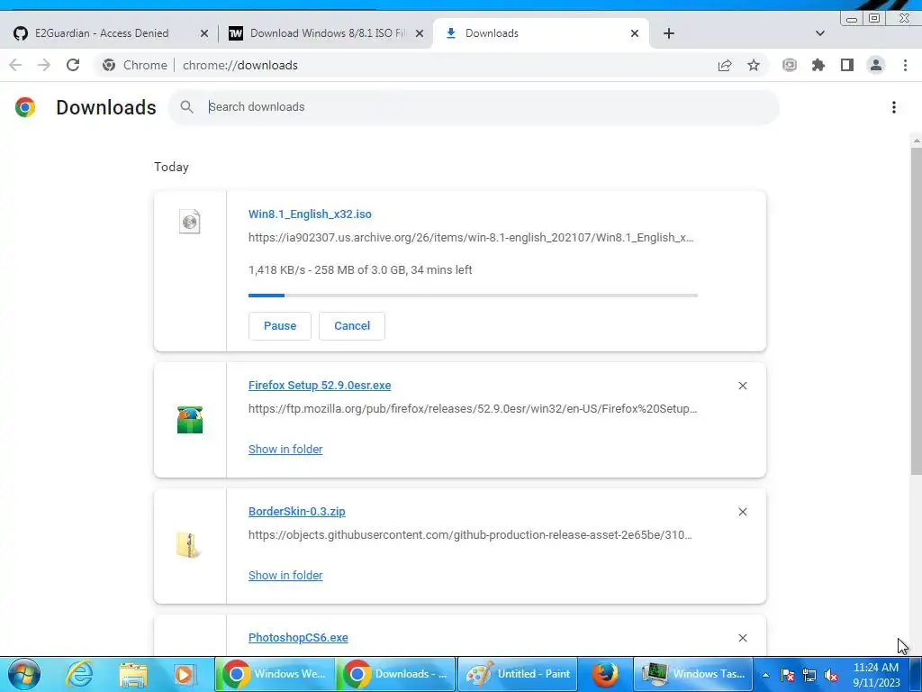Open a new tab with plus button

tap(669, 33)
